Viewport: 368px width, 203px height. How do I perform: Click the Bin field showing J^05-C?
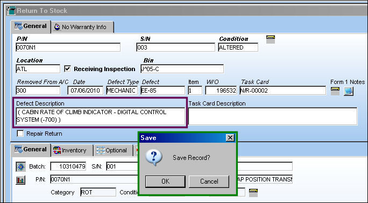click(182, 69)
